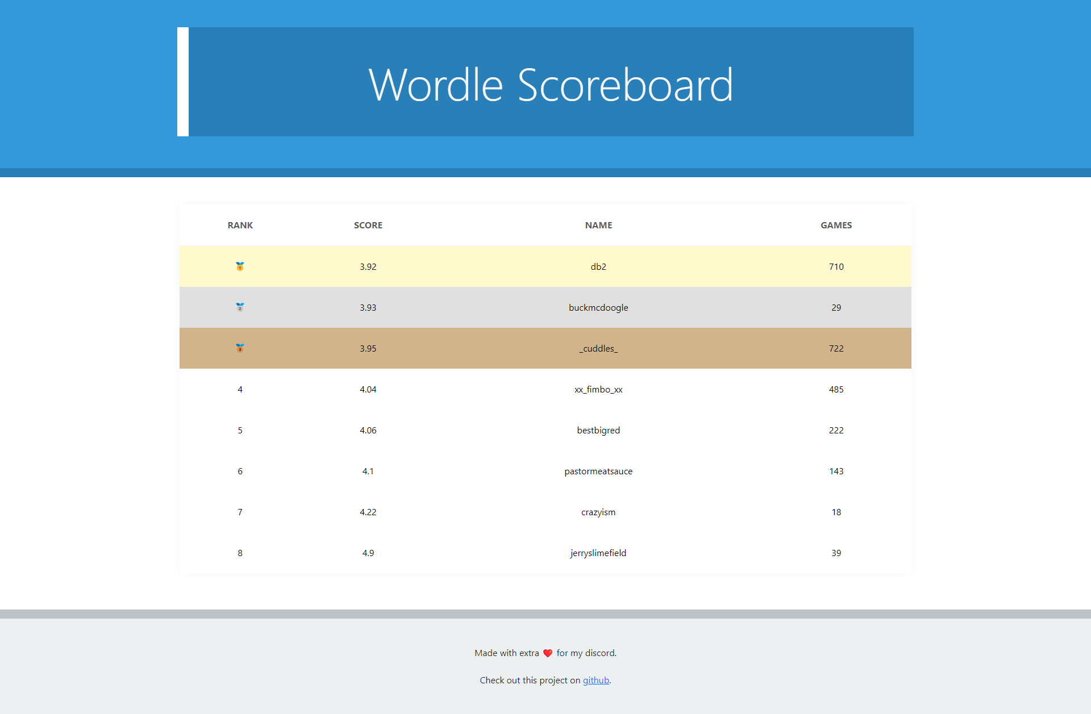Click player name crazyism

(x=598, y=512)
